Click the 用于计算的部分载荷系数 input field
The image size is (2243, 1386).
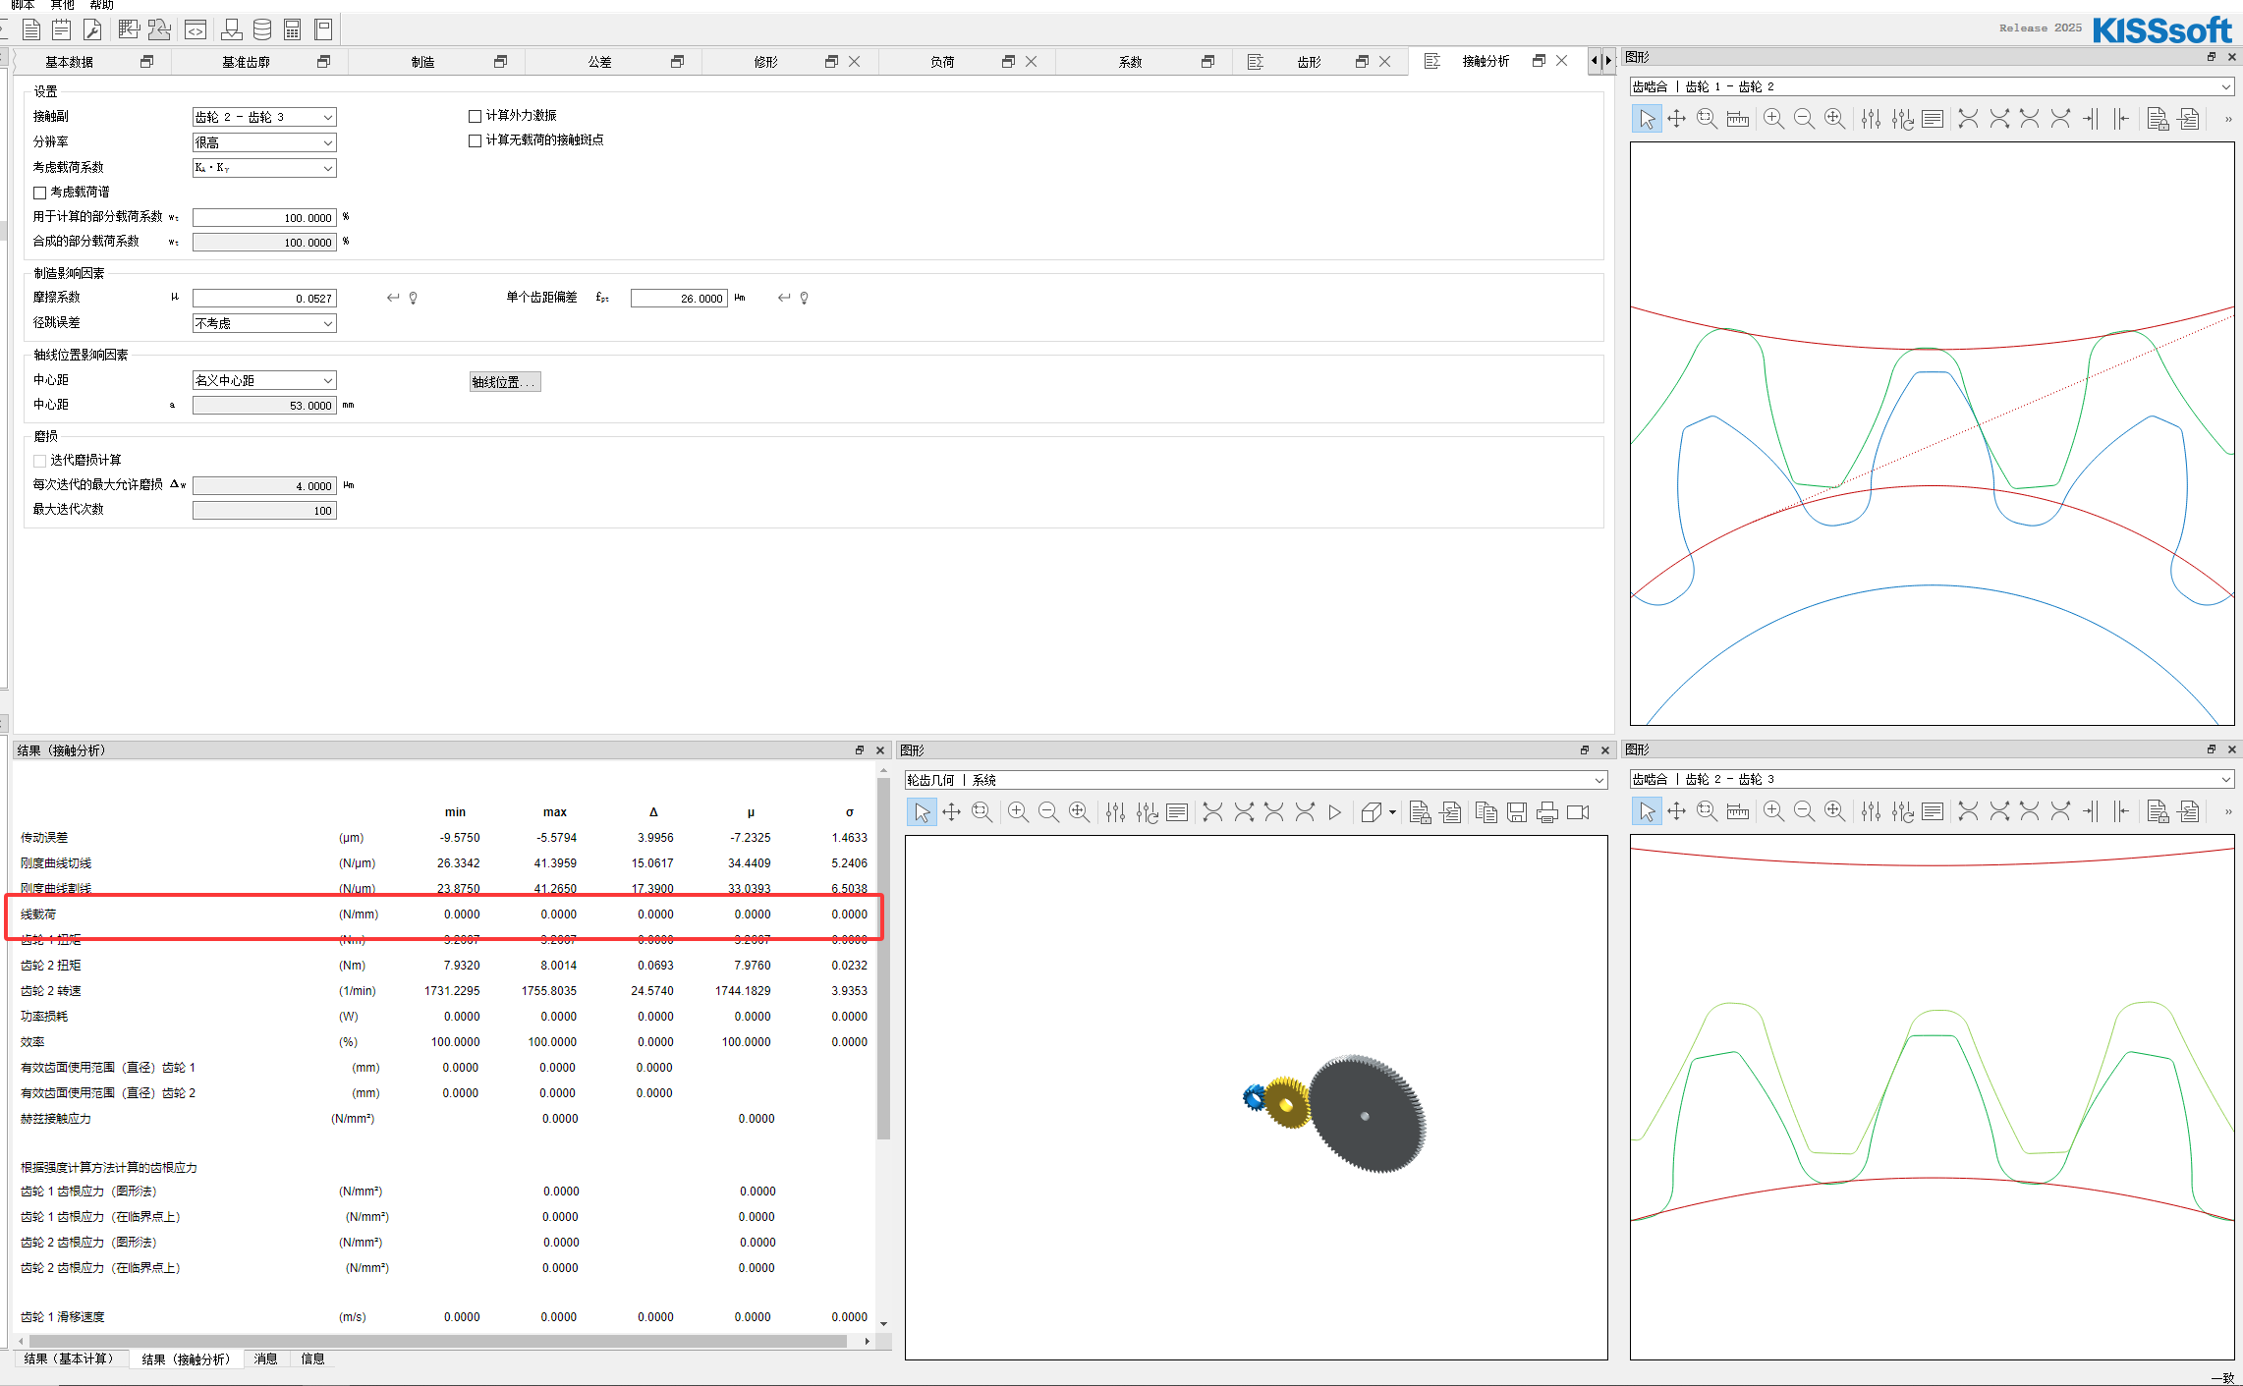point(264,217)
